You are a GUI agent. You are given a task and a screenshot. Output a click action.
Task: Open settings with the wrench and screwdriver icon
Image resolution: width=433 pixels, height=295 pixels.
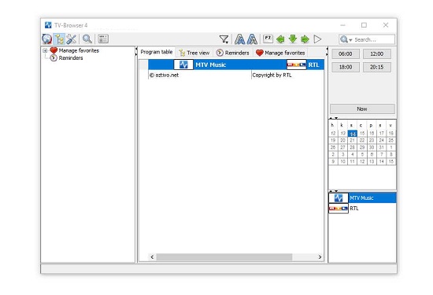pos(71,39)
